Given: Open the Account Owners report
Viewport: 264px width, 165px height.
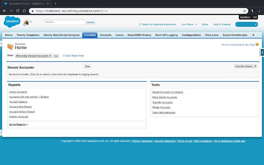Looking at the screenshot, I should (18, 102).
